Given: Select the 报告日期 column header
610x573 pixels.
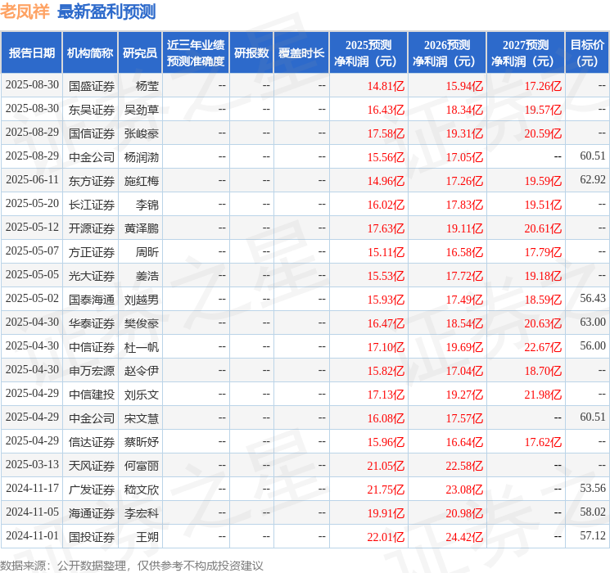Looking at the screenshot, I should pyautogui.click(x=31, y=53).
